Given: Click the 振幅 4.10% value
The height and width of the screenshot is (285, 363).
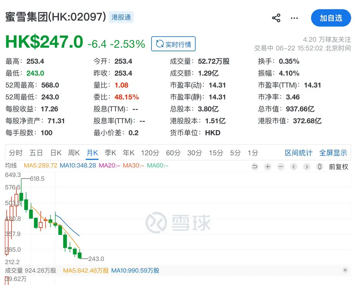Looking at the screenshot, I should click(x=289, y=73).
